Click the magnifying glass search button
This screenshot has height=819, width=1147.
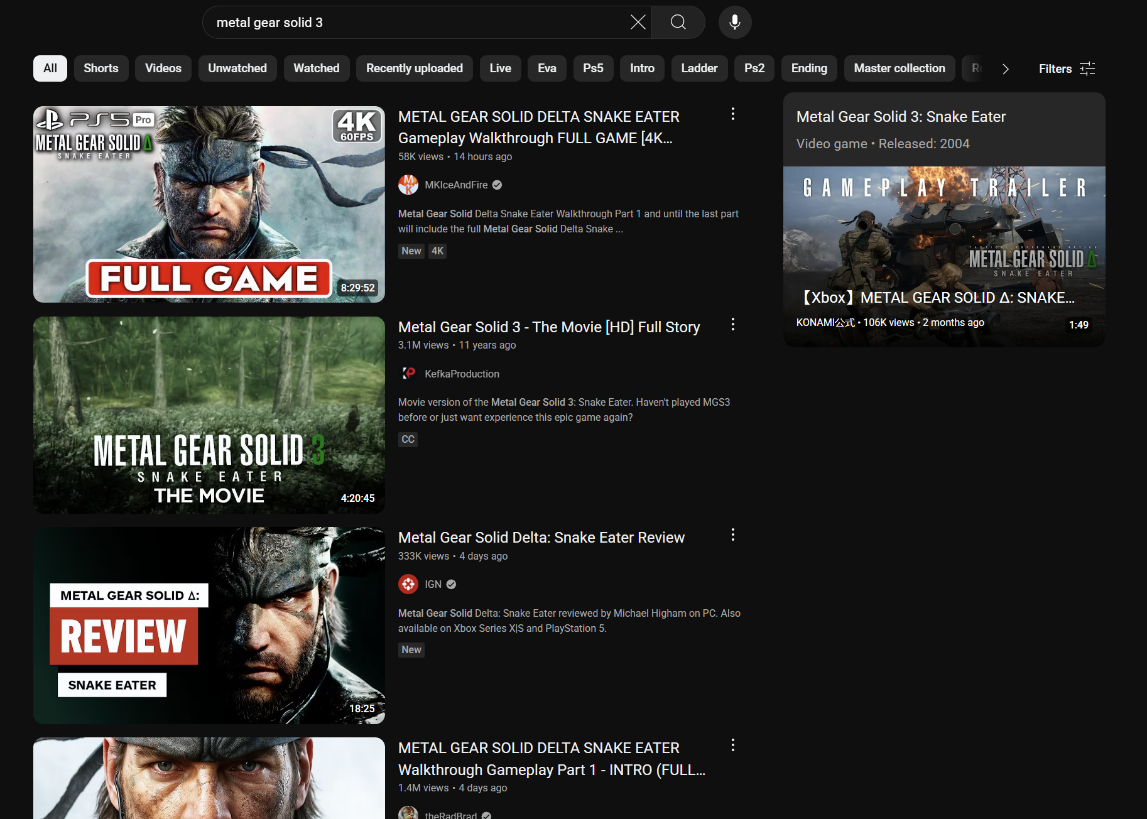click(678, 23)
